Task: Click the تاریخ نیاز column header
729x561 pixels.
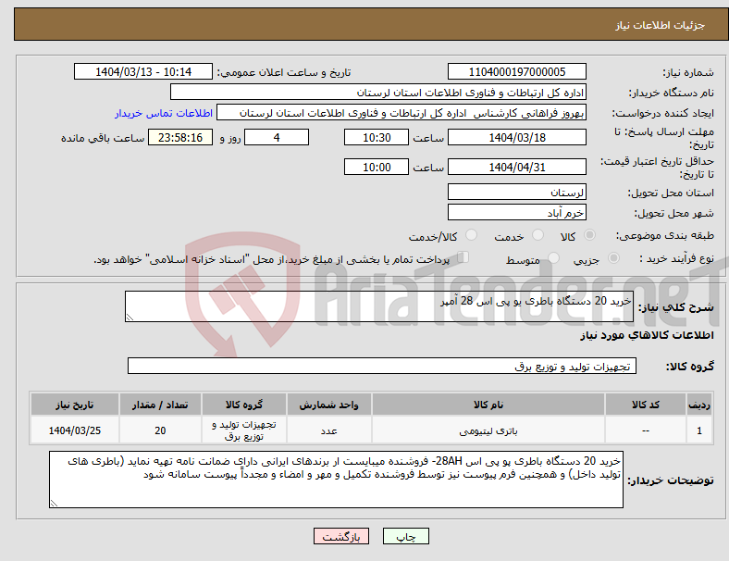Action: pos(74,405)
